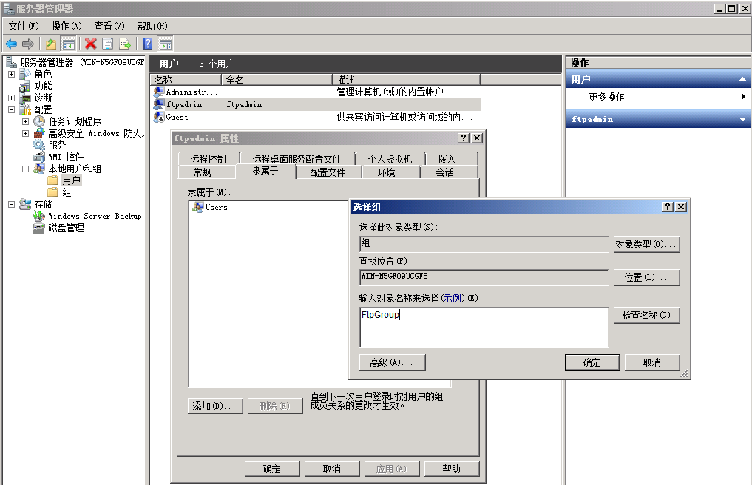Click the 对象类型(O)... button
Viewport: 752px width, 485px height.
click(646, 244)
